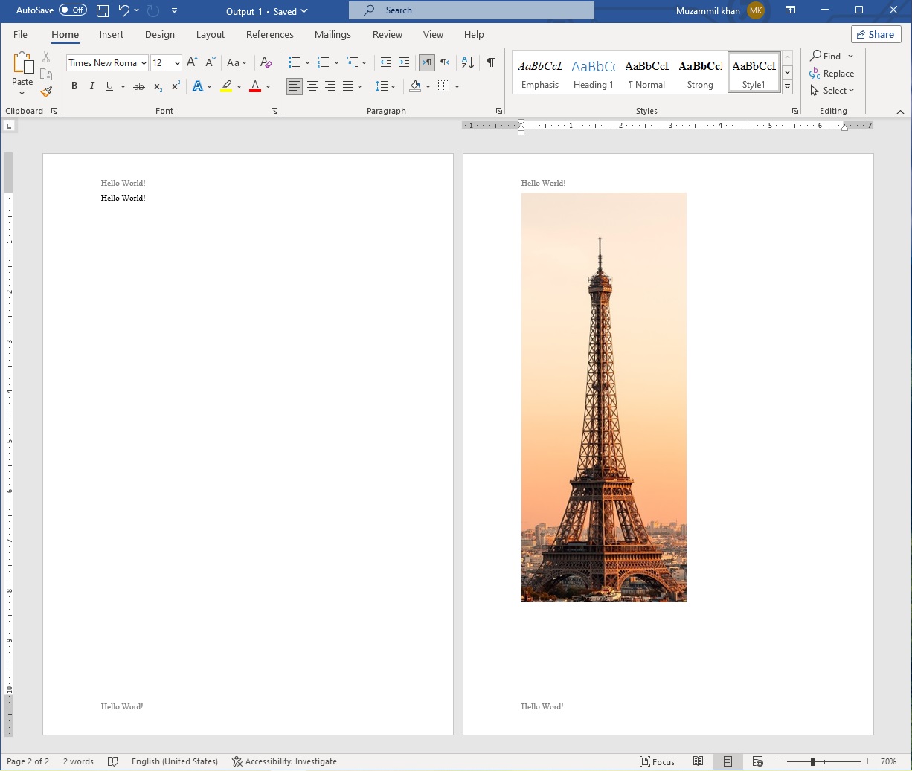The height and width of the screenshot is (771, 912).
Task: Show paragraph marks with pilcrow icon
Action: pos(490,62)
